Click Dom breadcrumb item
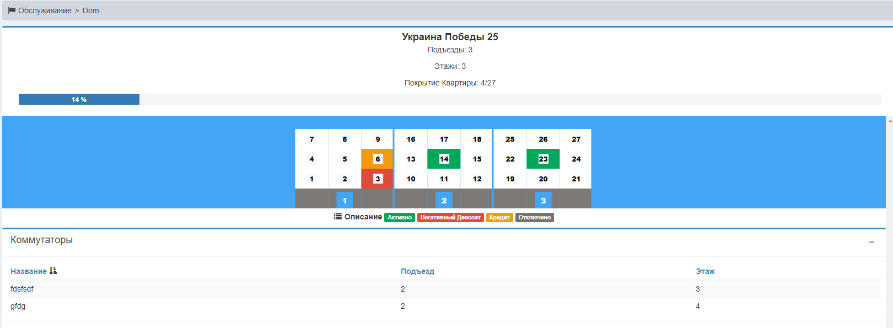The width and height of the screenshot is (893, 328). point(91,10)
